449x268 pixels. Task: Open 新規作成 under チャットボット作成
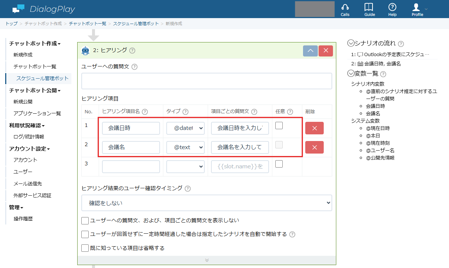(23, 55)
